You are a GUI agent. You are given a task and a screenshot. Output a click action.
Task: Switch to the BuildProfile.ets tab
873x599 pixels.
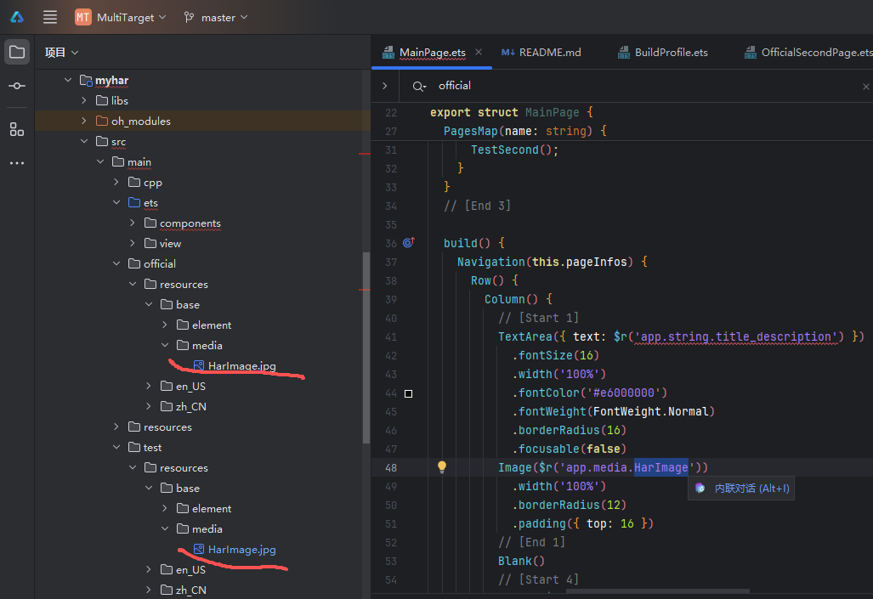(663, 53)
